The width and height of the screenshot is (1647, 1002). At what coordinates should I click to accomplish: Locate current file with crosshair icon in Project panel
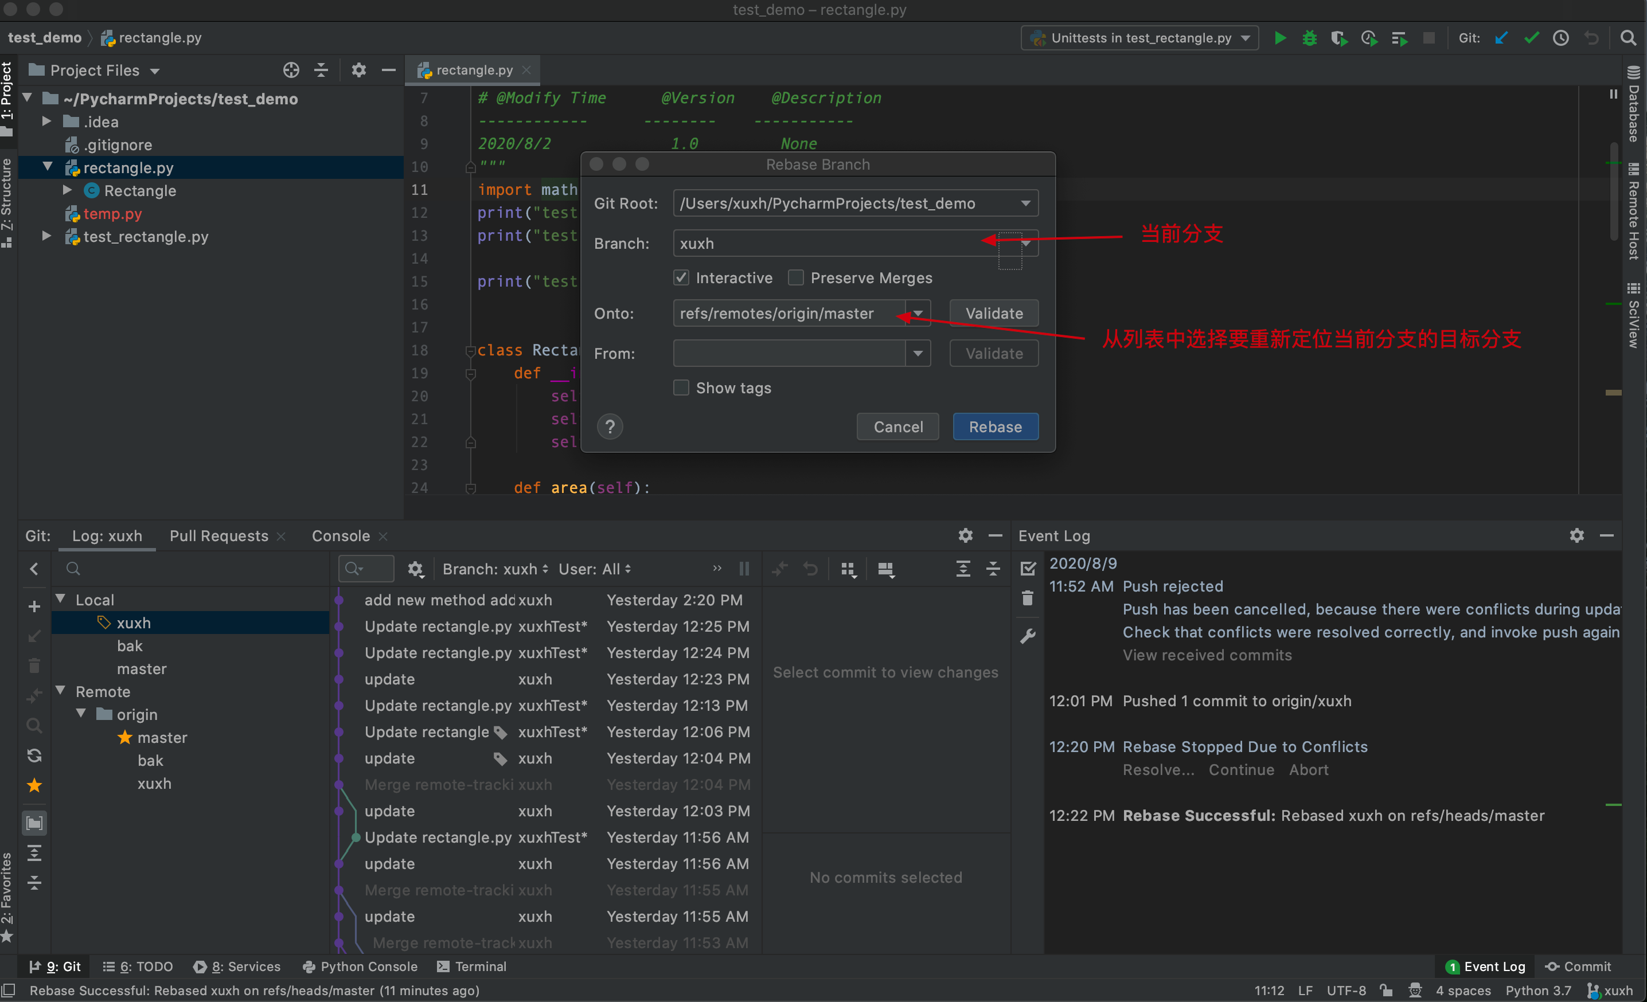(291, 70)
